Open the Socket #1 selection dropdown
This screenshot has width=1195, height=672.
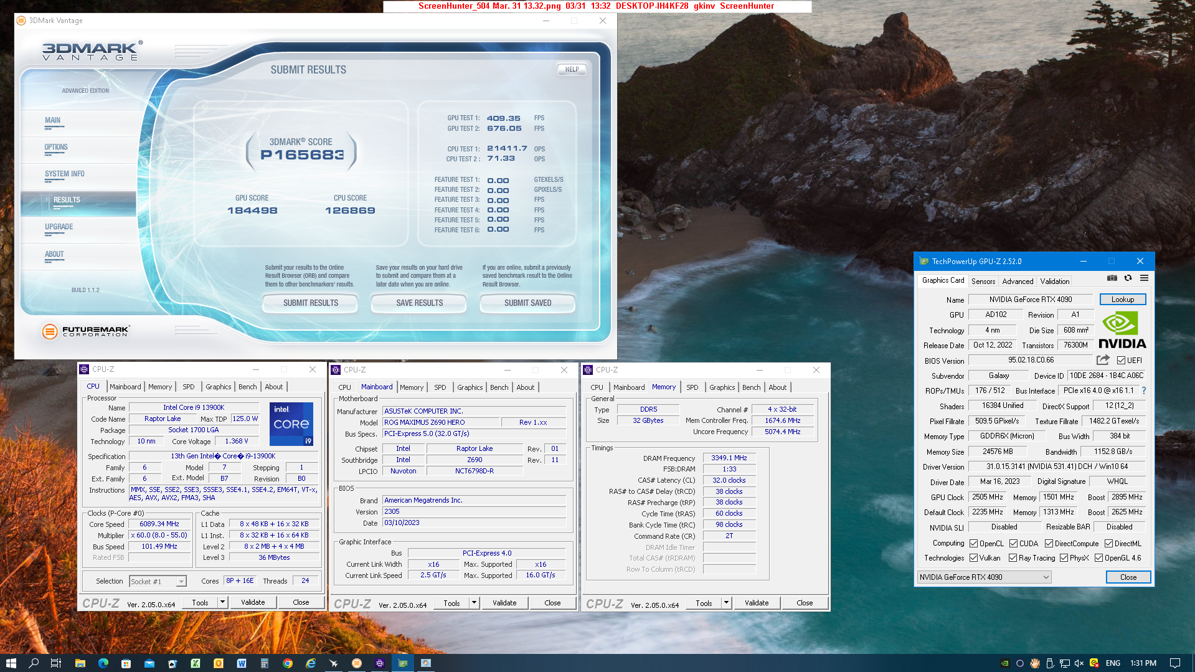pos(158,582)
